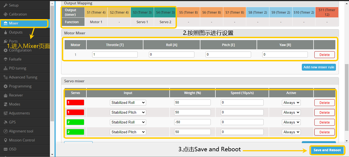This screenshot has height=157, width=349.
Task: Delete the servo 1 Stabilized Roll rule
Action: [324, 102]
